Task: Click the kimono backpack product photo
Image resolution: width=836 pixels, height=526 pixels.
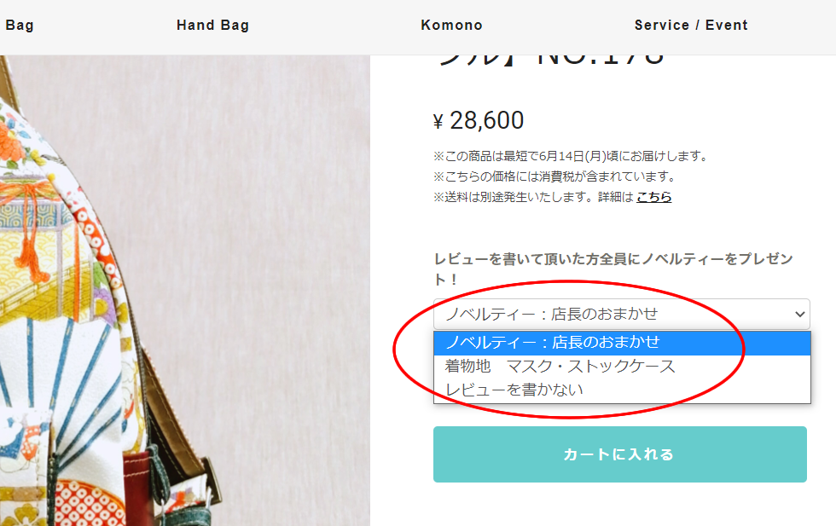Action: [x=184, y=291]
